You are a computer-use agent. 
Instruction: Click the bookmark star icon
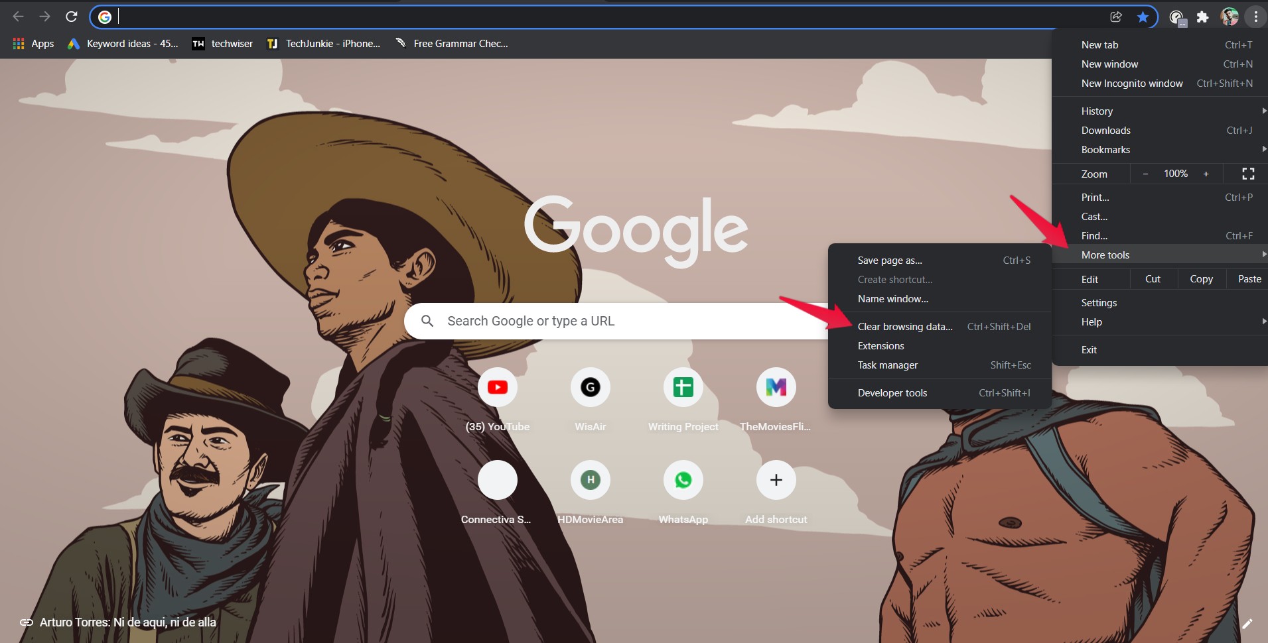click(1143, 17)
